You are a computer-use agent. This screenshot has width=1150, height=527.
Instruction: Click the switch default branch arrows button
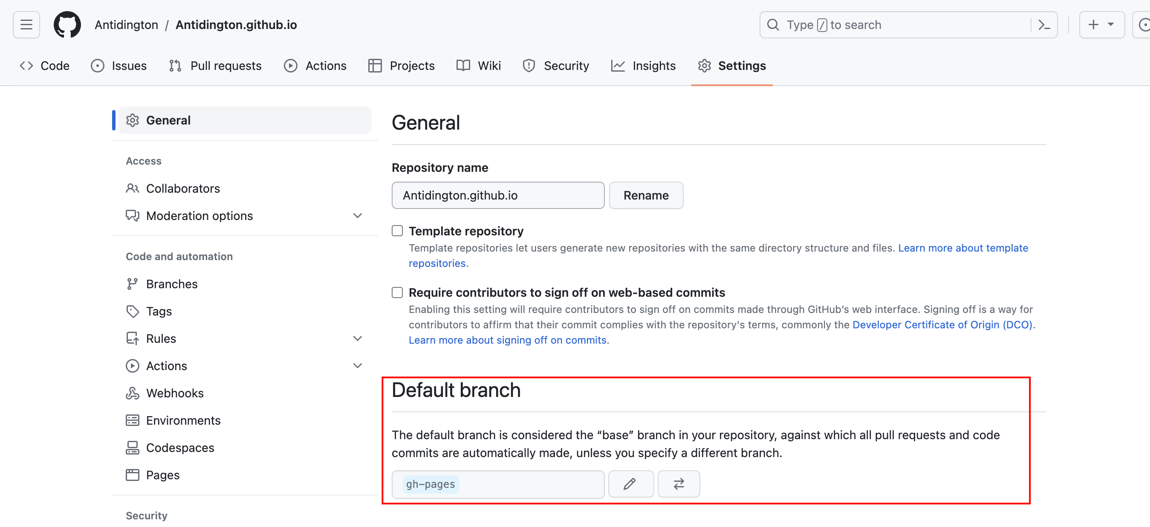[679, 484]
